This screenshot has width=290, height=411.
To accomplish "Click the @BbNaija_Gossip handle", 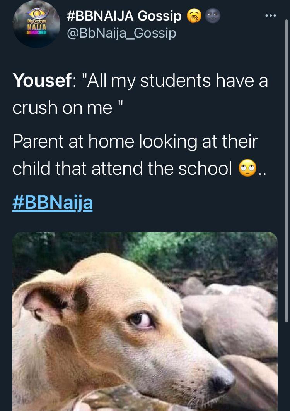I will (x=121, y=33).
